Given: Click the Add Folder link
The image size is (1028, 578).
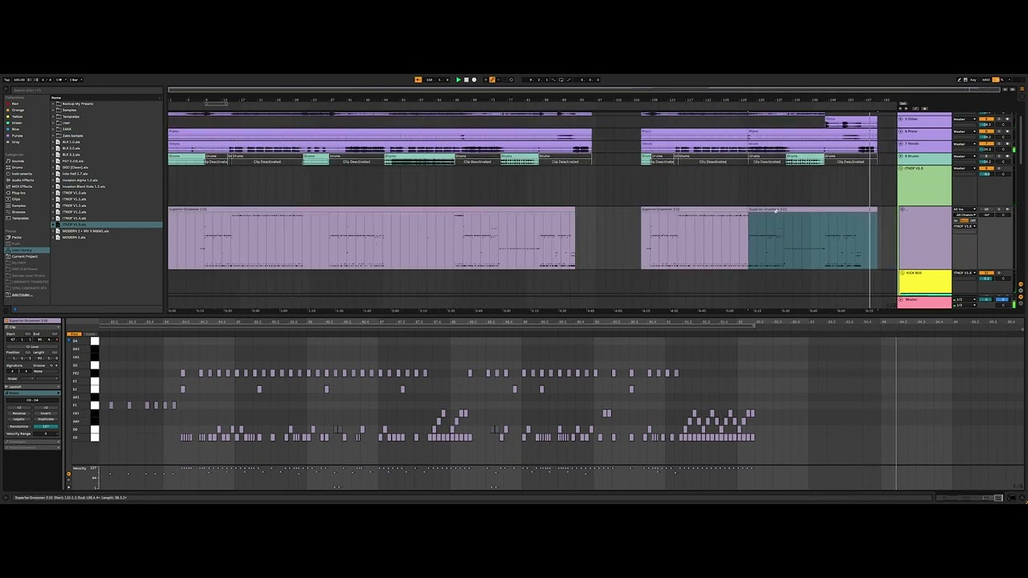Looking at the screenshot, I should coord(22,295).
